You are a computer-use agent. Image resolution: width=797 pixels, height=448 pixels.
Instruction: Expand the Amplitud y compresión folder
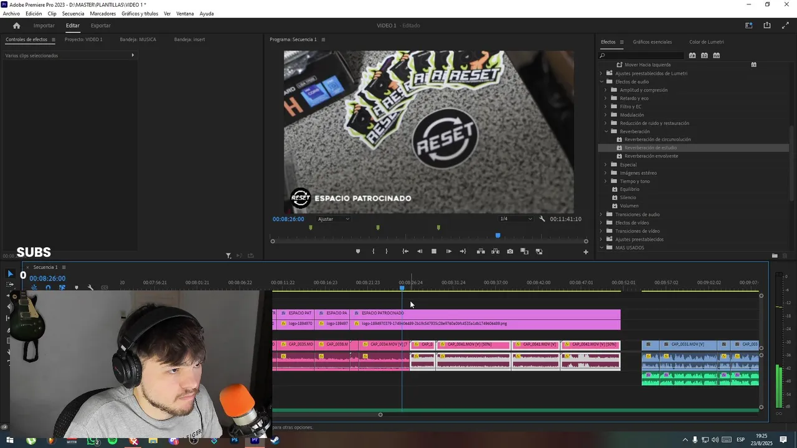coord(606,90)
